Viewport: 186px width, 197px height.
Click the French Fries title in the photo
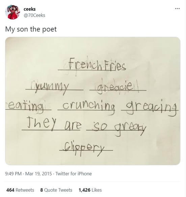(97, 65)
